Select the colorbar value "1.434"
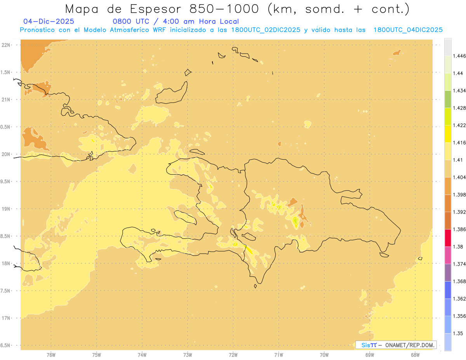Viewport: 466px width, 360px height. tap(460, 90)
